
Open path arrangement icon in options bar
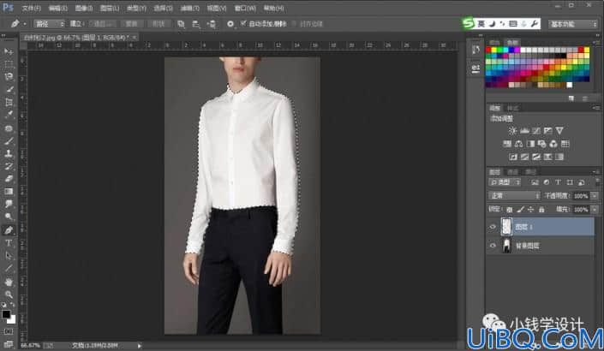211,24
